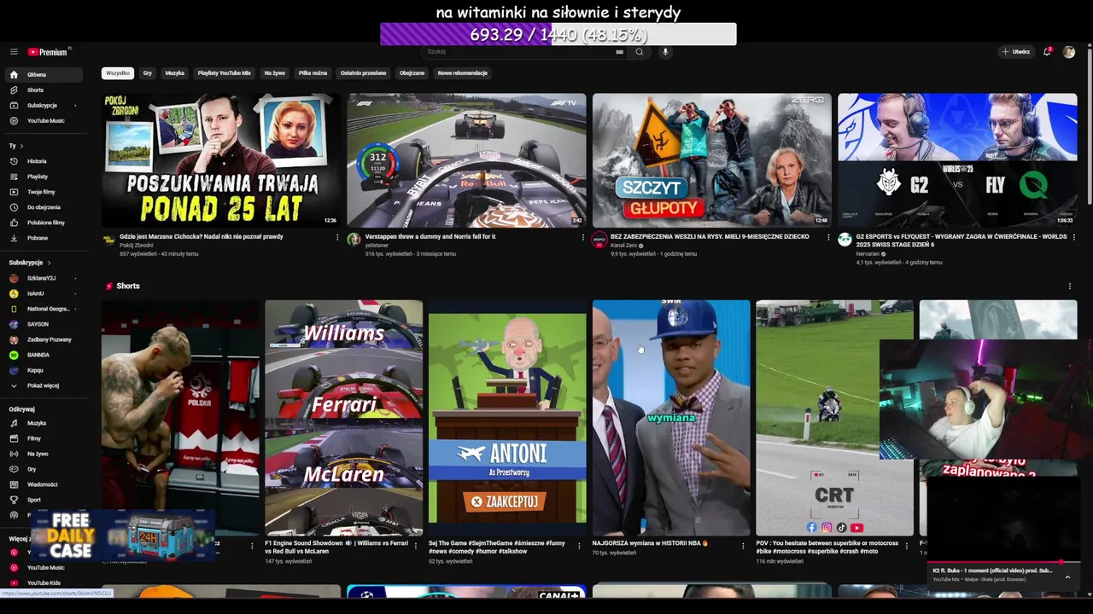Select the Piłka nożna filter chip
This screenshot has height=614, width=1093.
coord(313,73)
